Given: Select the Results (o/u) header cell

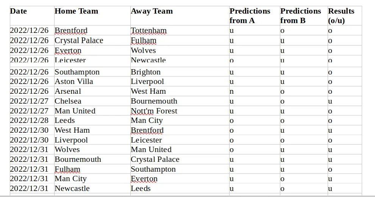Looking at the screenshot, I should 345,16.
